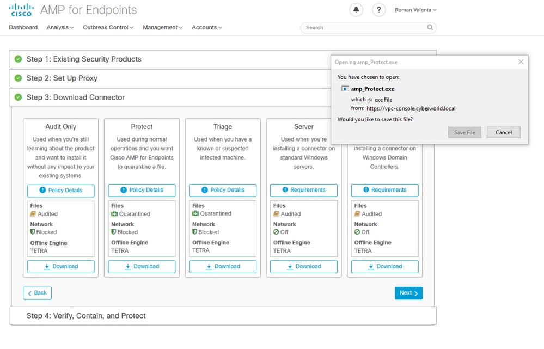Open the Outbreak Control menu
This screenshot has height=349, width=544.
click(108, 27)
